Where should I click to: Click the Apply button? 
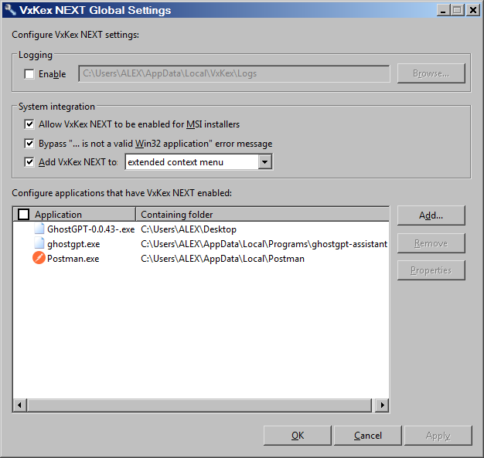pos(438,436)
